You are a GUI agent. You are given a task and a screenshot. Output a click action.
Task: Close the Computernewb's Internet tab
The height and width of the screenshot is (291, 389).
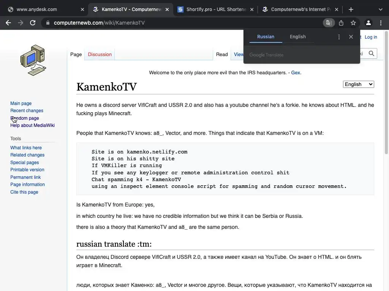click(337, 9)
